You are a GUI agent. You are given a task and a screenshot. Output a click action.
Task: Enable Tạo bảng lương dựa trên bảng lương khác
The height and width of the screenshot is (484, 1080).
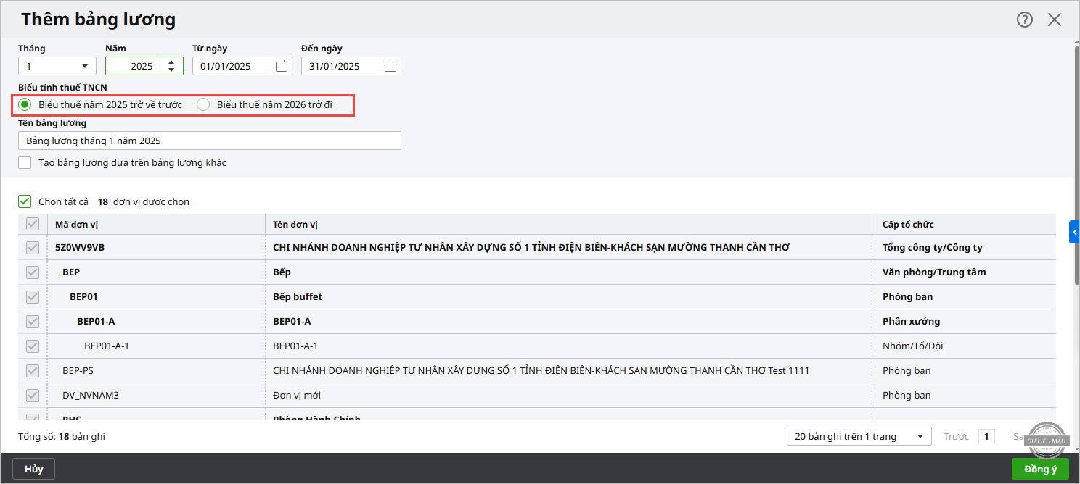click(25, 162)
